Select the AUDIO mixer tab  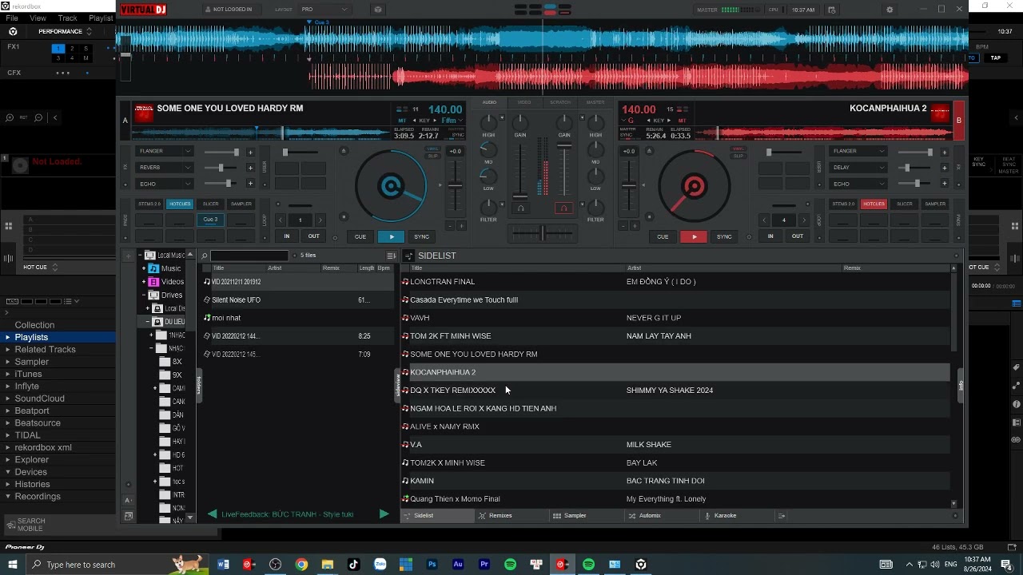(489, 102)
